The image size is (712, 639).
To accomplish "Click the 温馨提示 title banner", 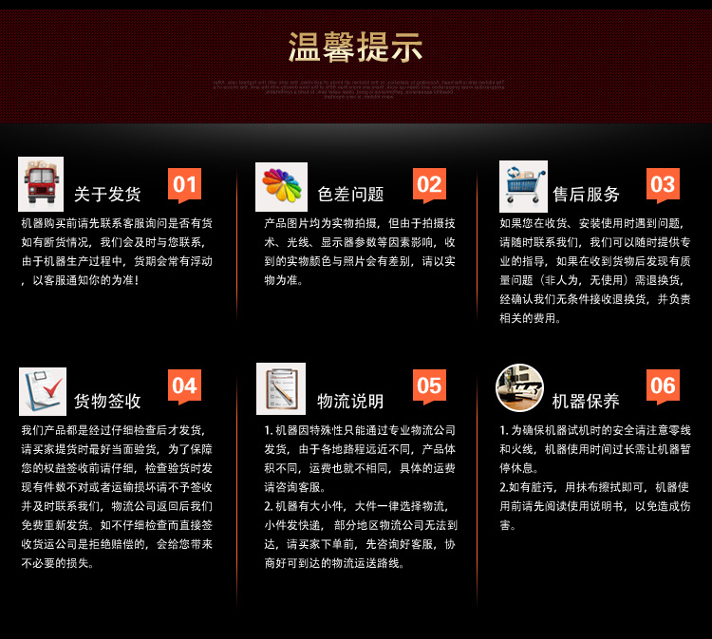I will [356, 48].
